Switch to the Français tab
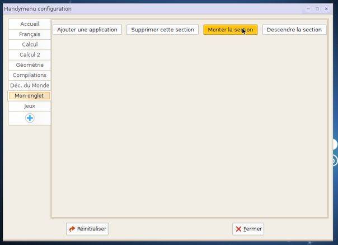This screenshot has height=245, width=338. tap(30, 34)
